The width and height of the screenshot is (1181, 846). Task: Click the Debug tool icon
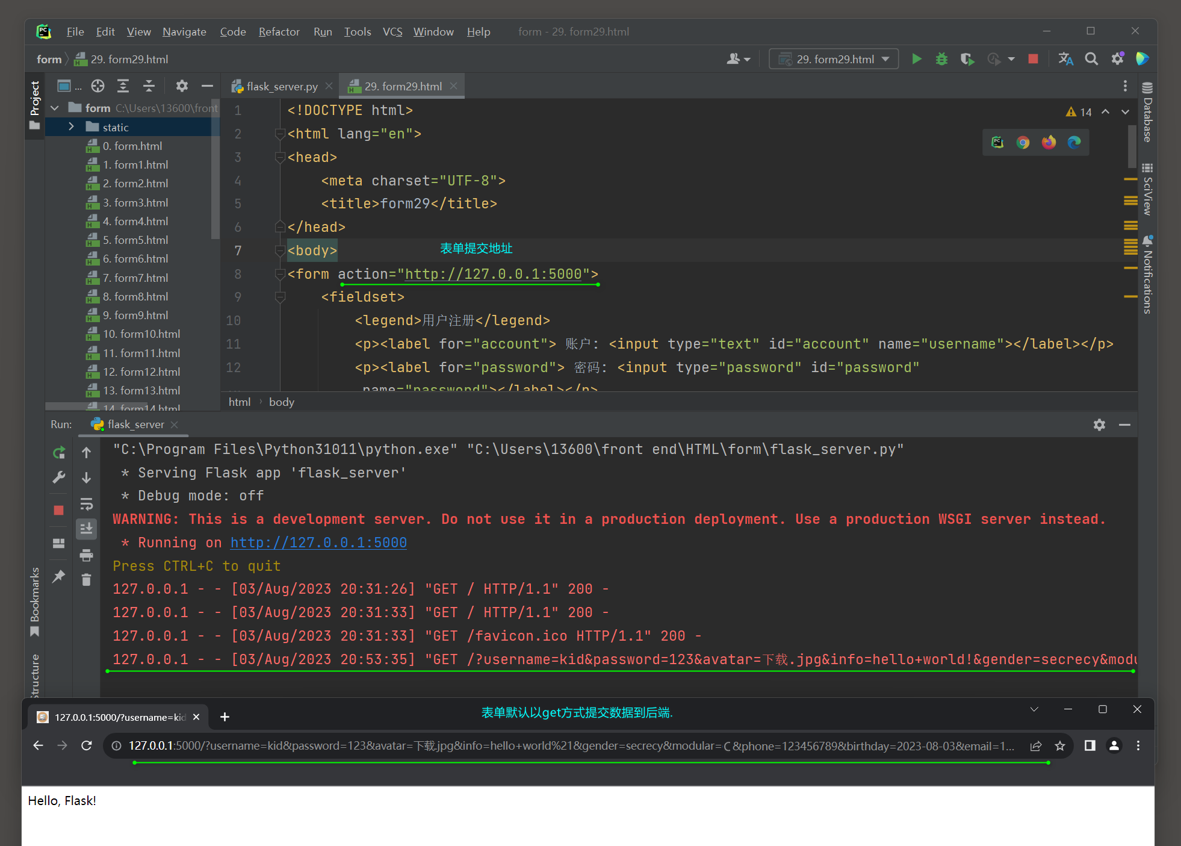[942, 60]
